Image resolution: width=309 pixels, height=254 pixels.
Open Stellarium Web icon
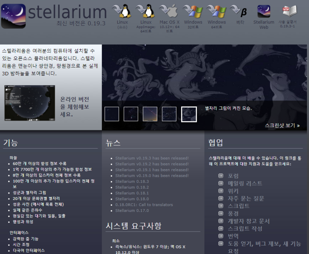264,11
